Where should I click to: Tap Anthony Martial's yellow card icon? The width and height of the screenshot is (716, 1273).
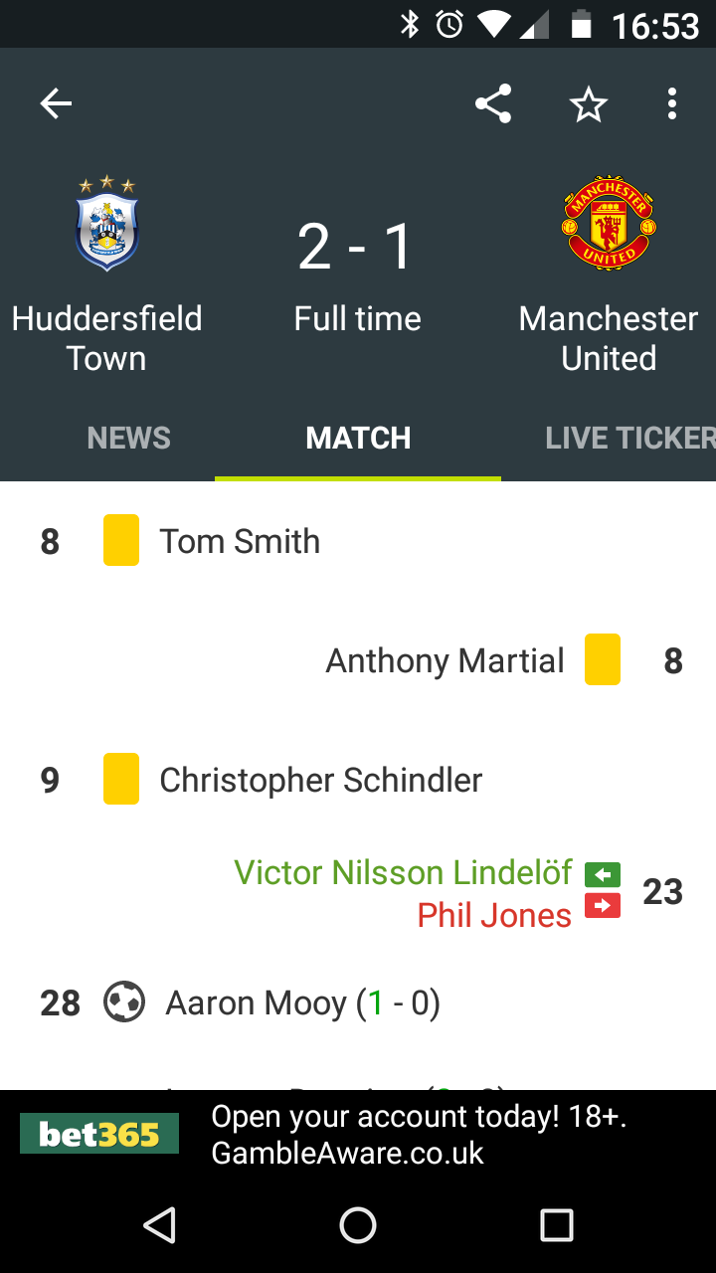(x=603, y=660)
